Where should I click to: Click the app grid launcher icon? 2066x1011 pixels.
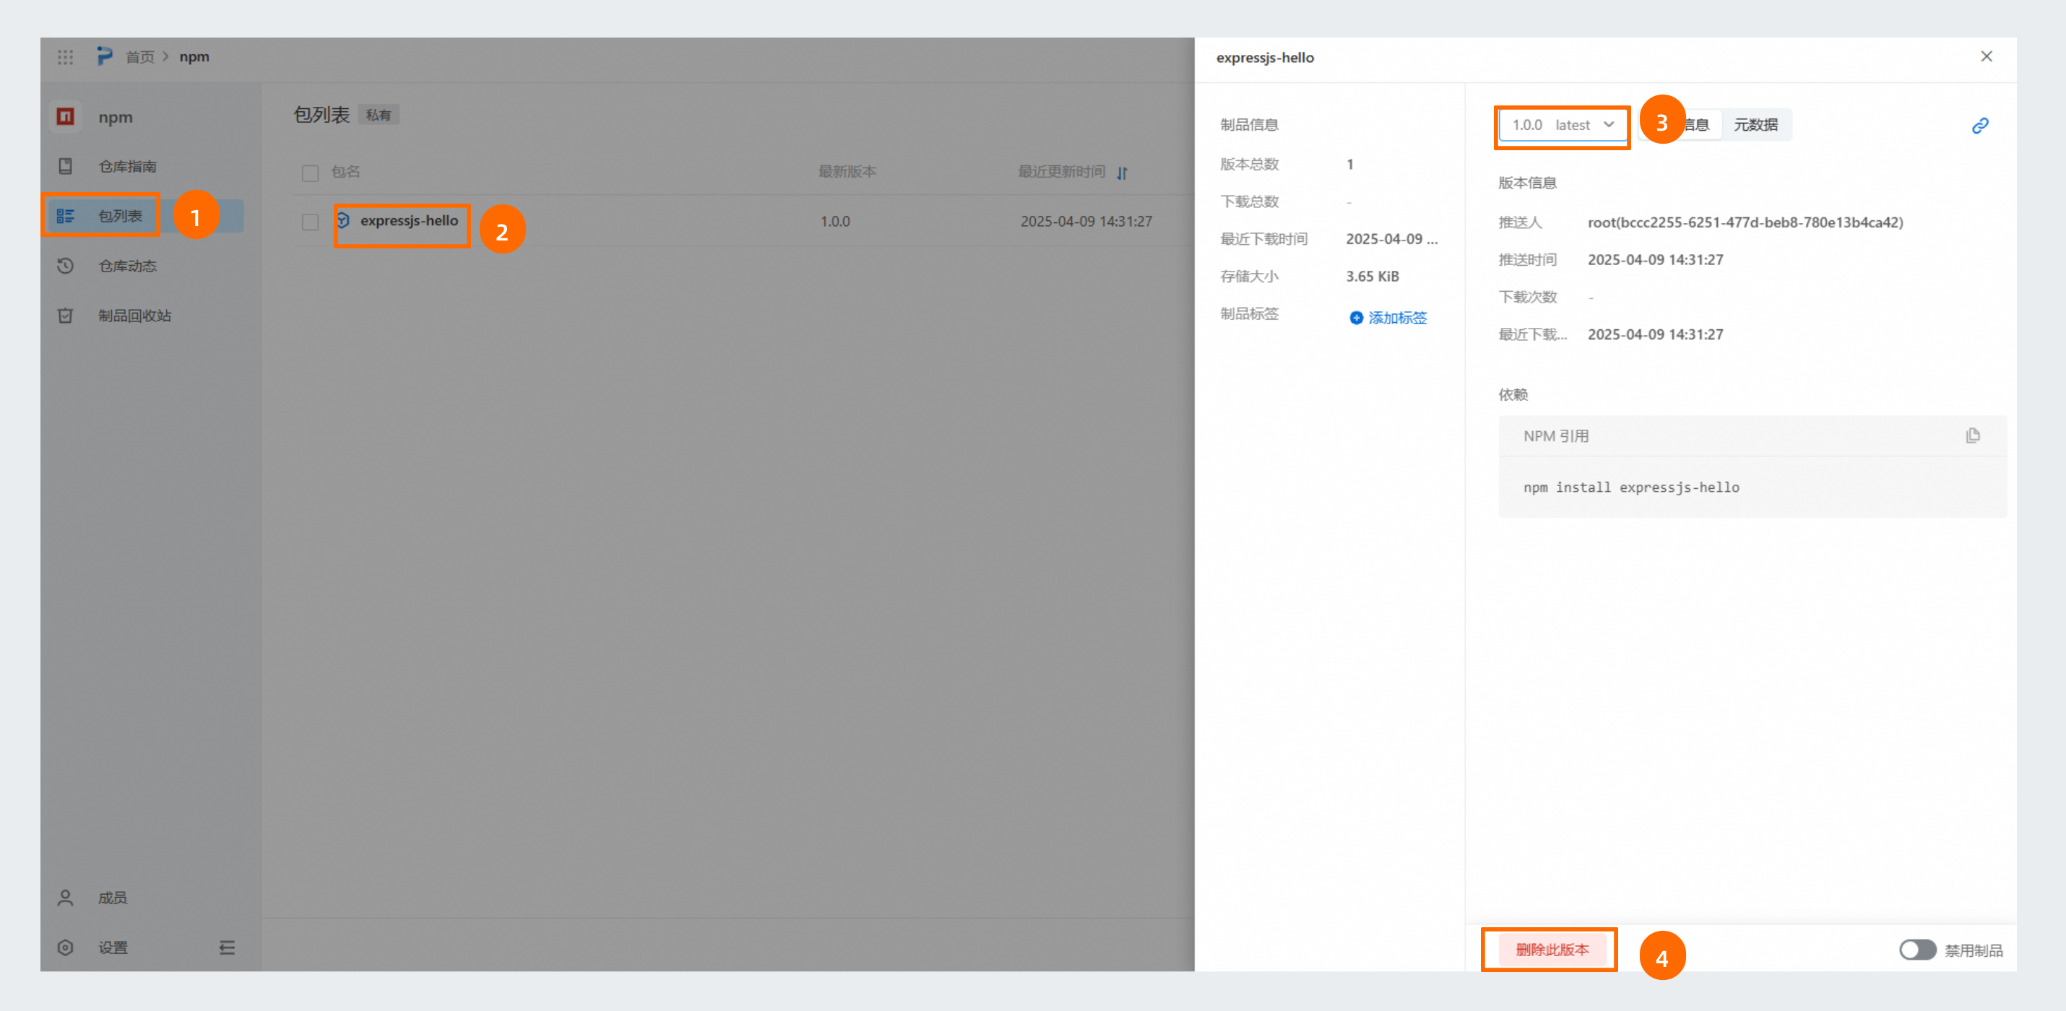point(65,57)
